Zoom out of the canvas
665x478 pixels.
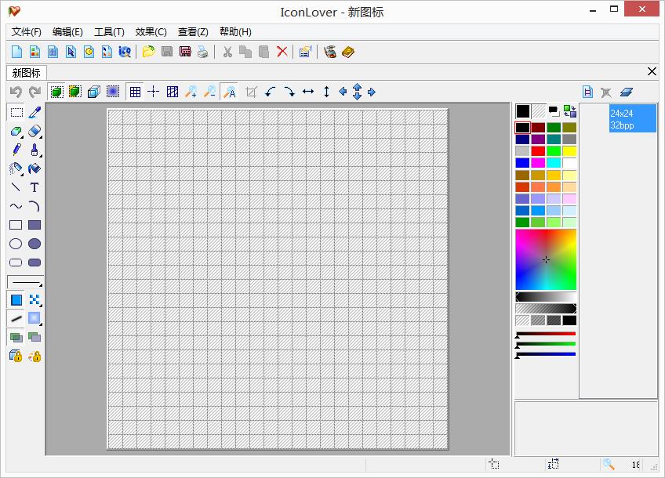pos(209,91)
